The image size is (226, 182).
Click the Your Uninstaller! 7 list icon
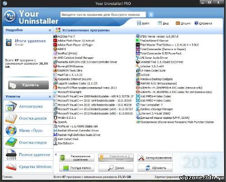138,105
